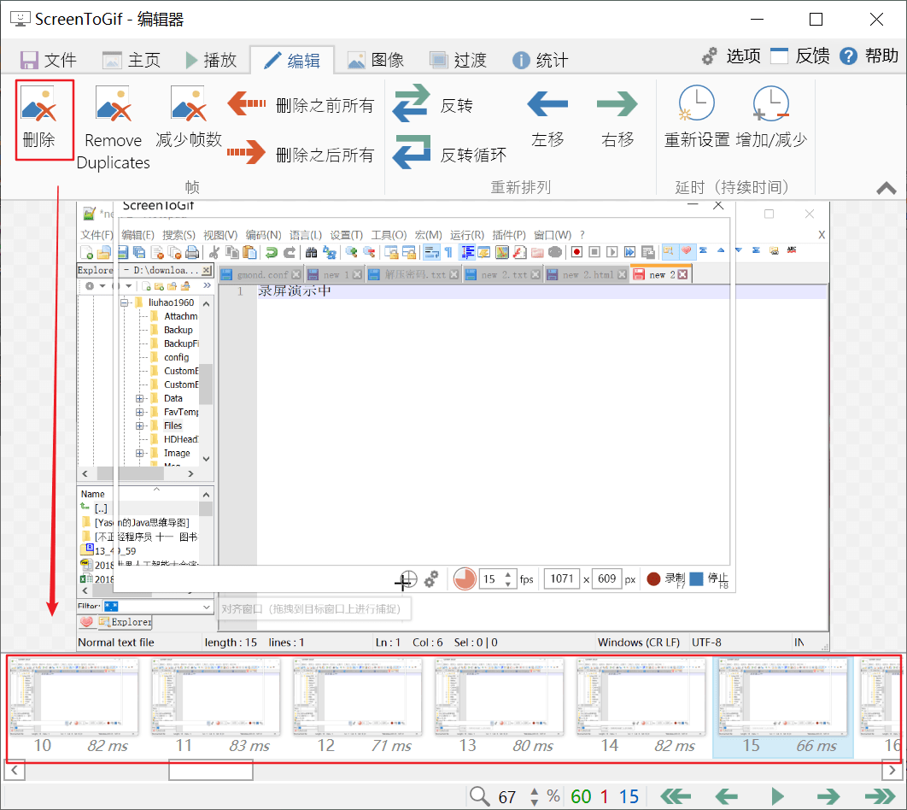The width and height of the screenshot is (907, 810).
Task: Open the 图像 ribbon tab
Action: pyautogui.click(x=376, y=60)
